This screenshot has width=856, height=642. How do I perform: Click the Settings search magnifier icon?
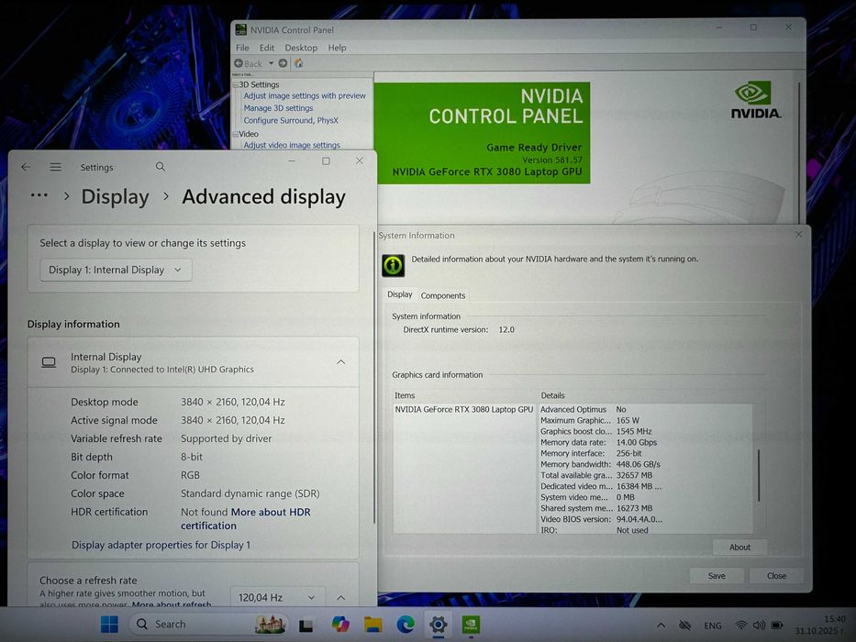coord(160,167)
